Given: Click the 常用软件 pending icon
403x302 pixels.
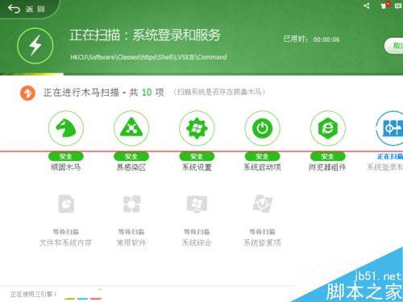Looking at the screenshot, I should [x=131, y=204].
